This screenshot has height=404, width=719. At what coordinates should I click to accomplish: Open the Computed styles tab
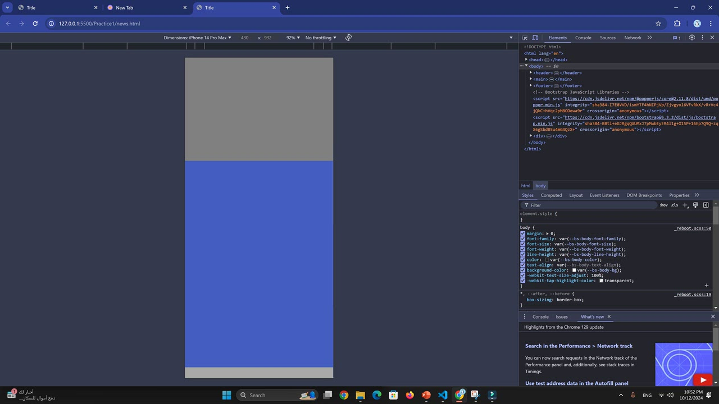[x=551, y=195]
